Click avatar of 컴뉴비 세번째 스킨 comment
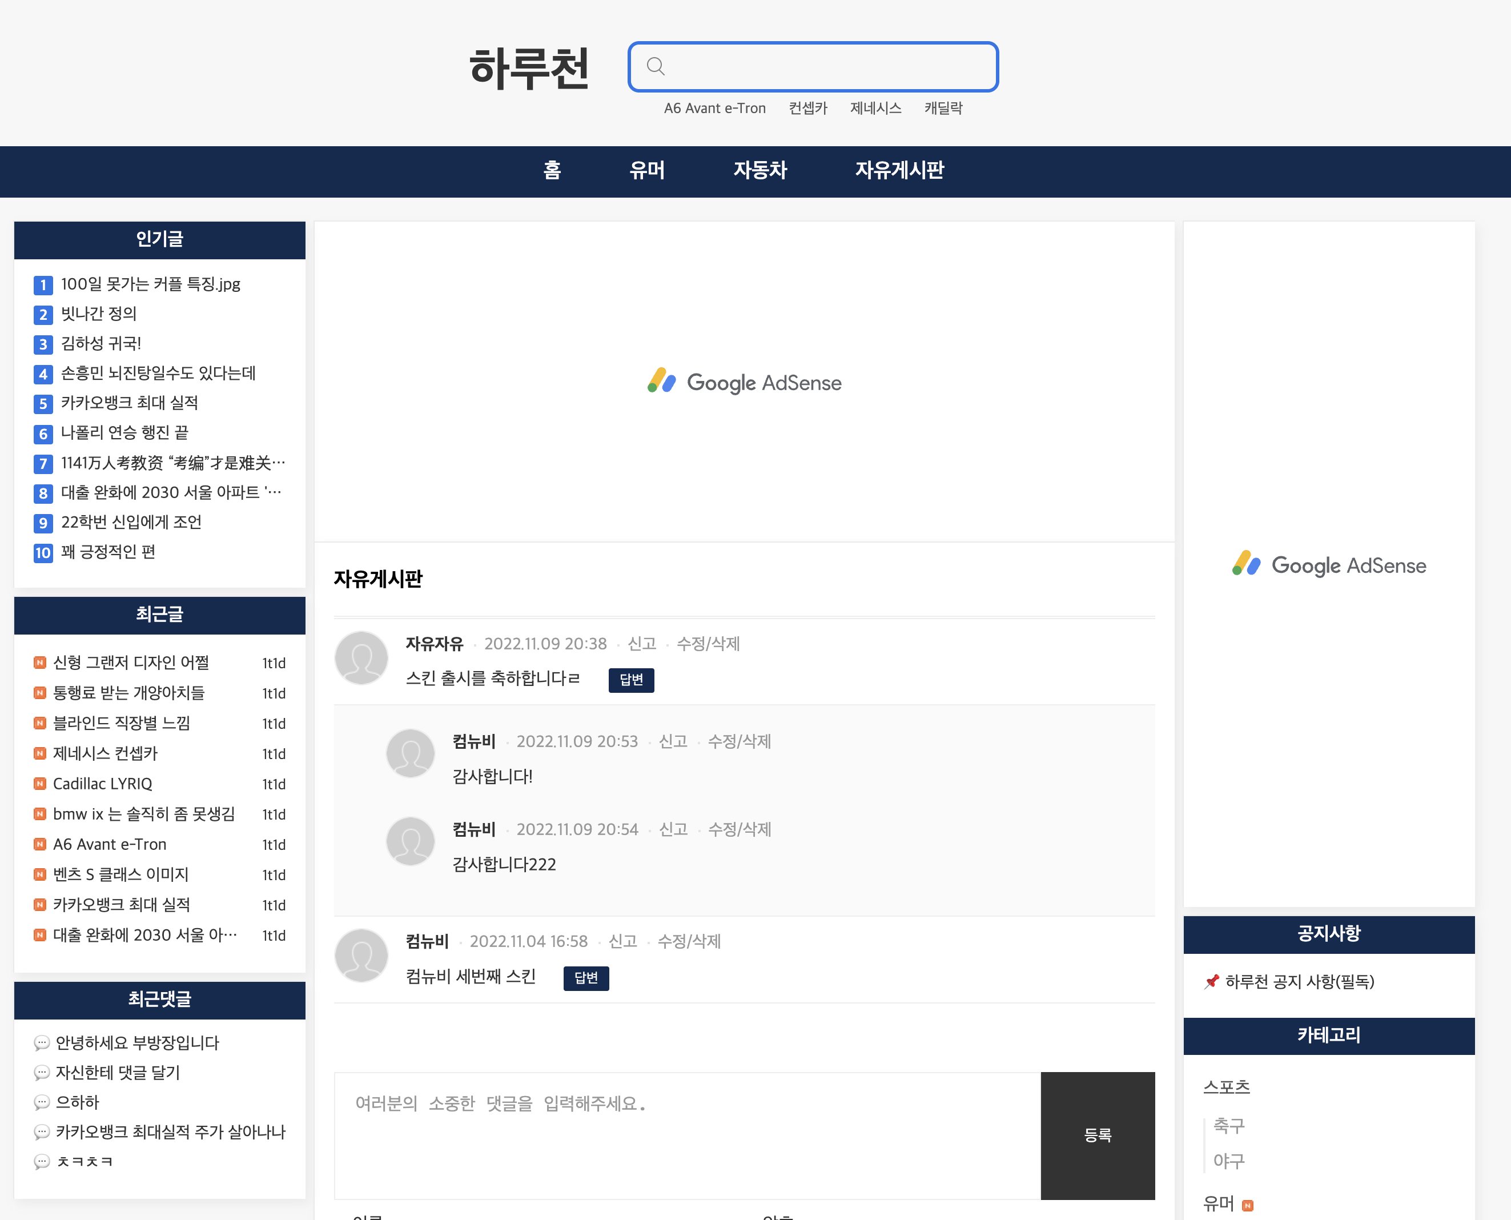Viewport: 1511px width, 1220px height. tap(361, 956)
